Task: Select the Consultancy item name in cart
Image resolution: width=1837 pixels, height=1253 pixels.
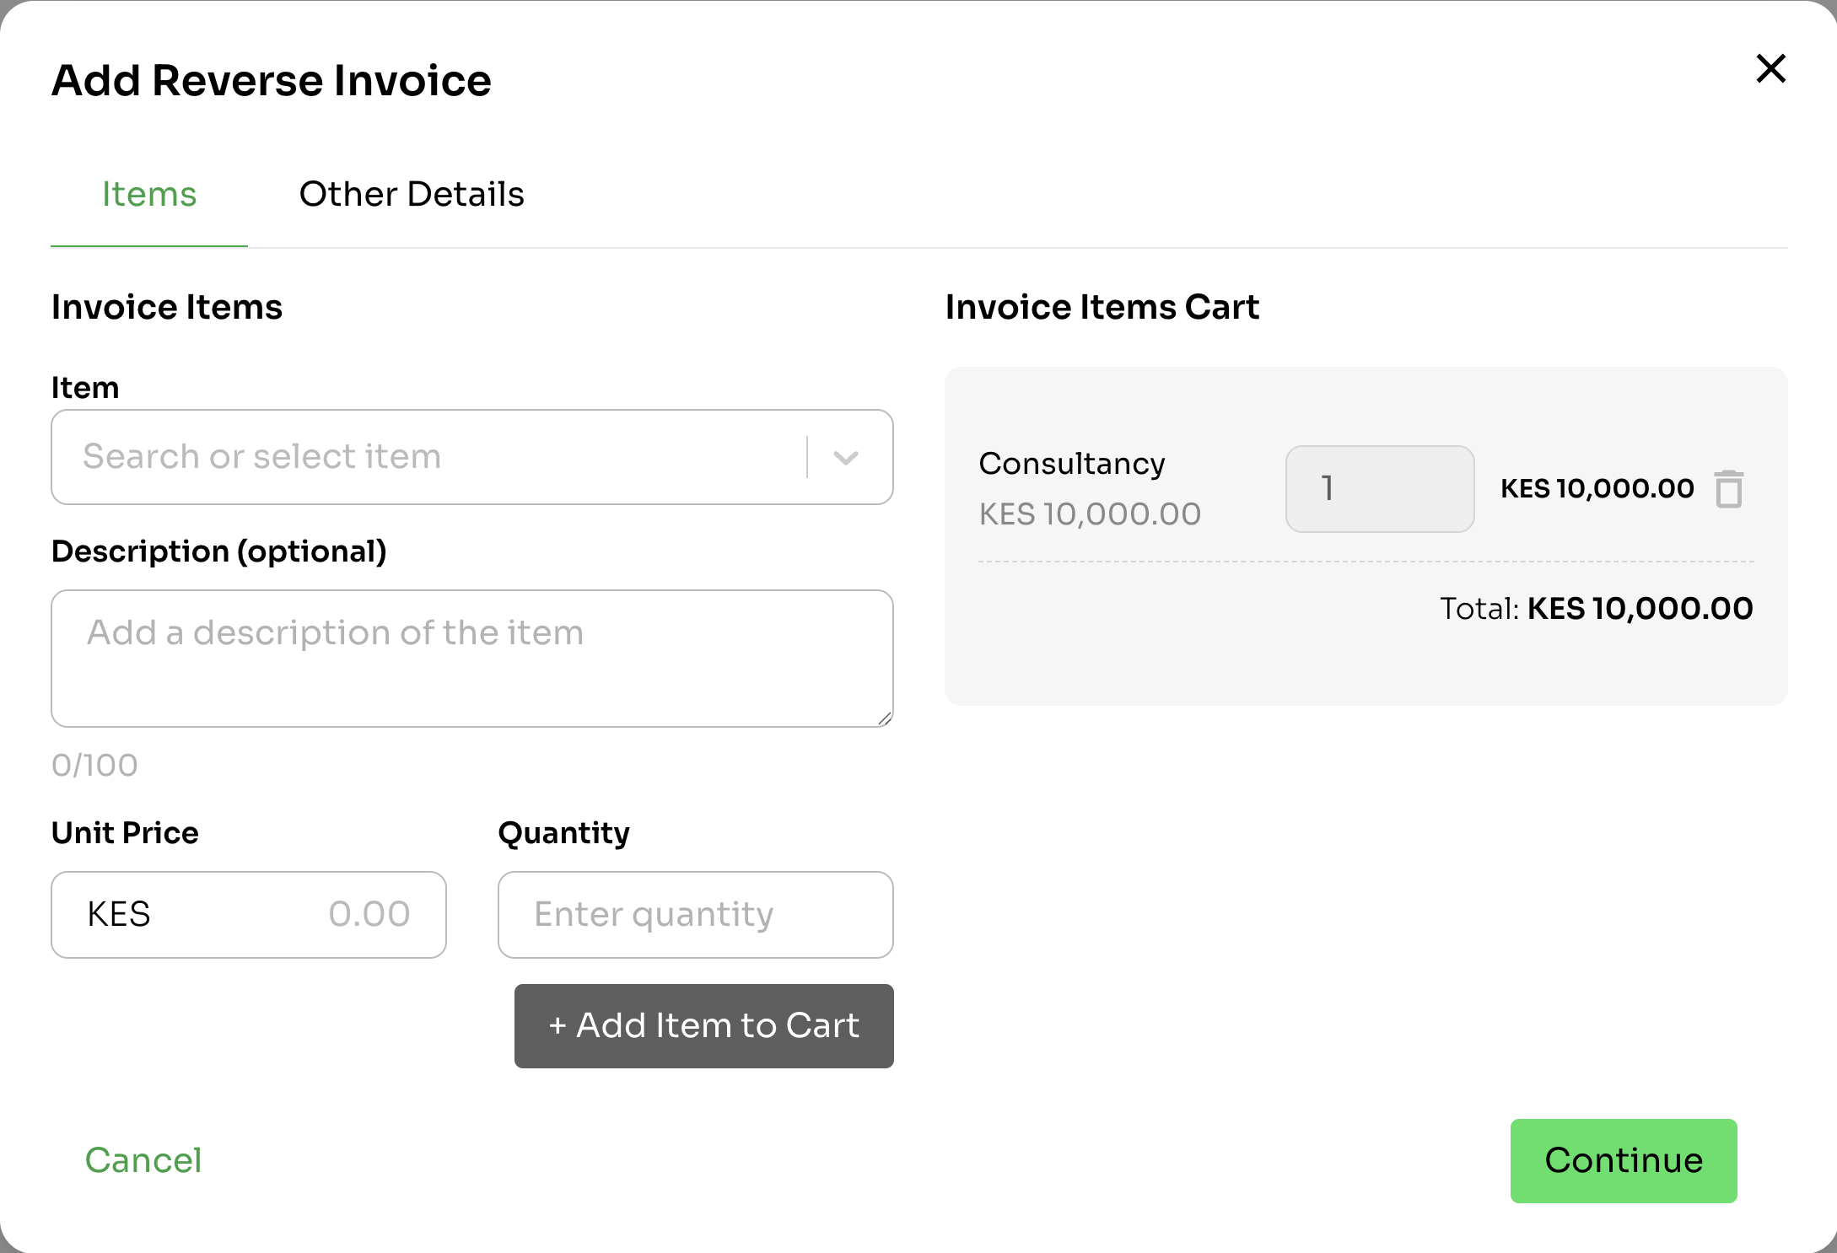Action: click(x=1071, y=464)
